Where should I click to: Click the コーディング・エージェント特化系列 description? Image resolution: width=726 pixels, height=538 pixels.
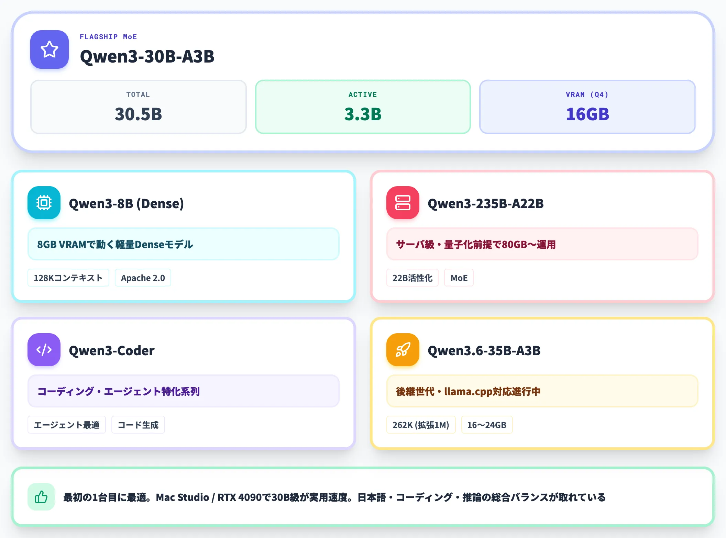(184, 391)
